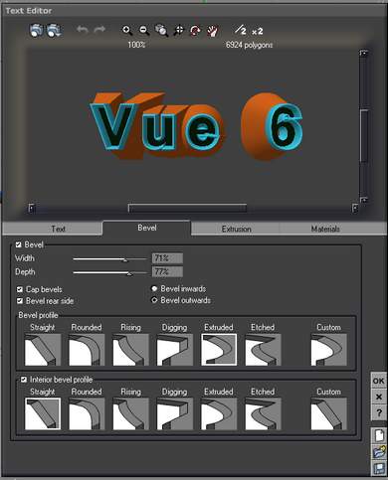
Task: Choose the Rounded bevel profile thumbnail
Action: pos(87,350)
